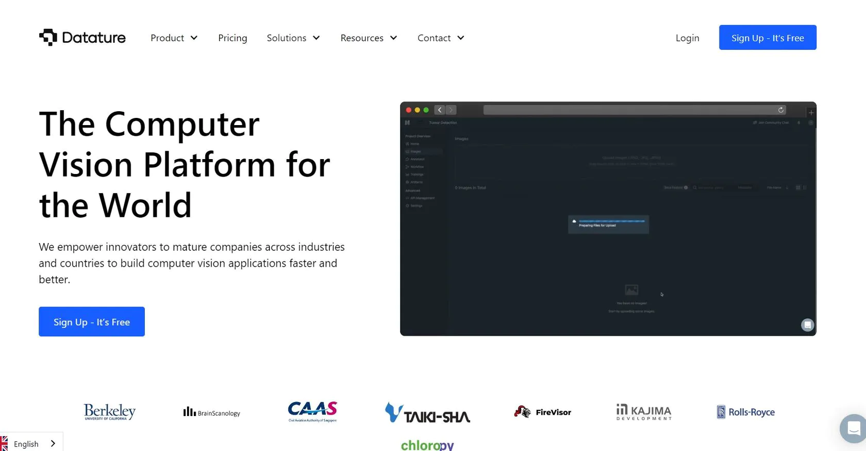The height and width of the screenshot is (451, 866).
Task: Click the Login link
Action: pos(687,38)
